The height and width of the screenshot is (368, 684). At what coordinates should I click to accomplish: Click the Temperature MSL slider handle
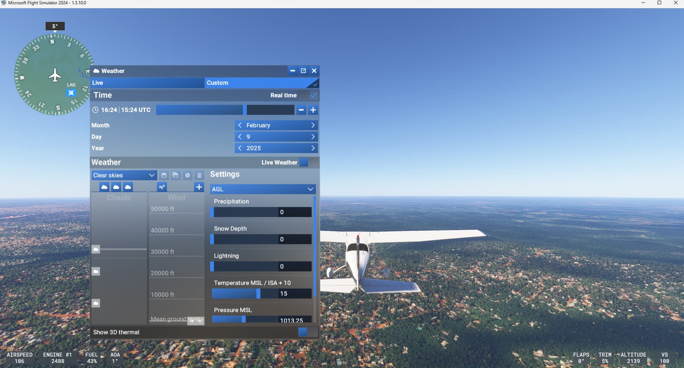pos(258,294)
